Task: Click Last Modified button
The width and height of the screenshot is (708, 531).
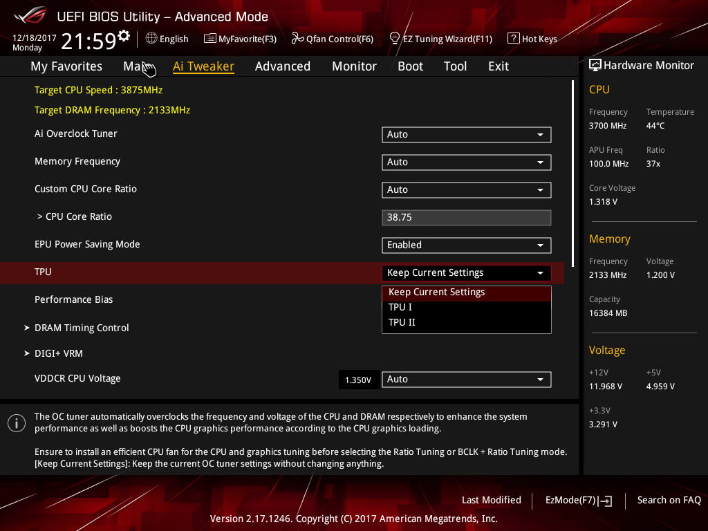Action: coord(492,500)
